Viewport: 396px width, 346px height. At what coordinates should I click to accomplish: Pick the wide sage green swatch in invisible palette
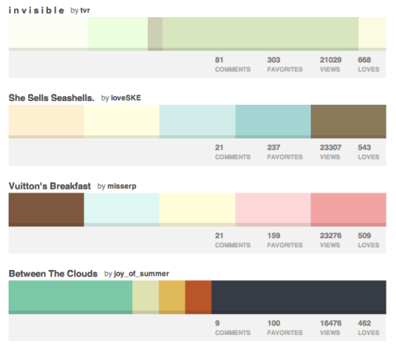[261, 34]
